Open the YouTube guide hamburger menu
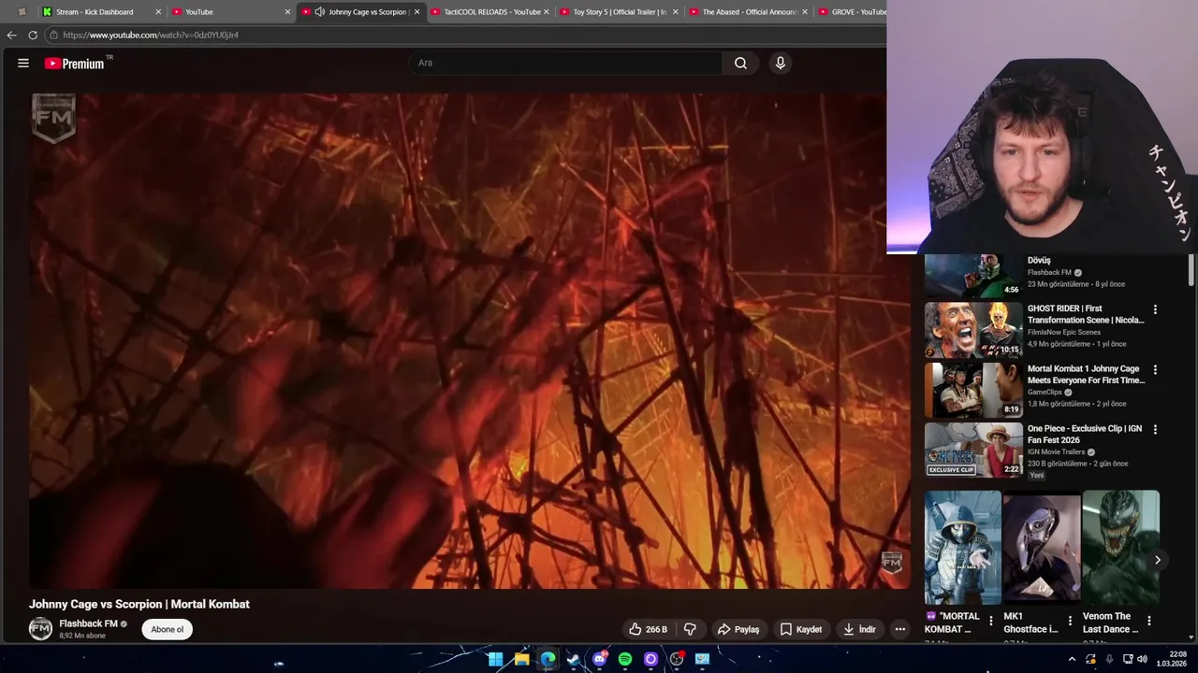1198x673 pixels. 23,64
